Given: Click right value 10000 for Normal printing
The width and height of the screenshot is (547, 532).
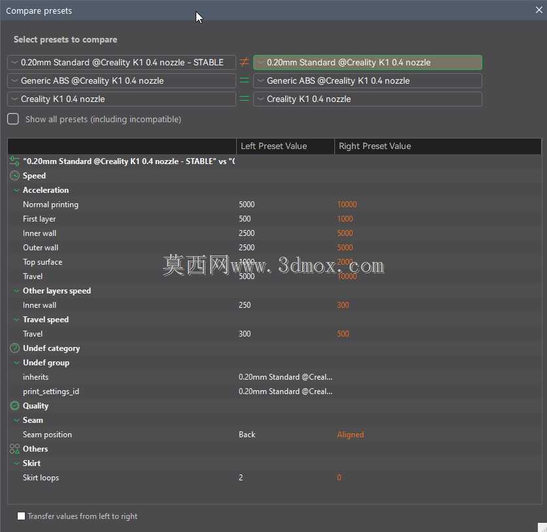Looking at the screenshot, I should pyautogui.click(x=347, y=205).
